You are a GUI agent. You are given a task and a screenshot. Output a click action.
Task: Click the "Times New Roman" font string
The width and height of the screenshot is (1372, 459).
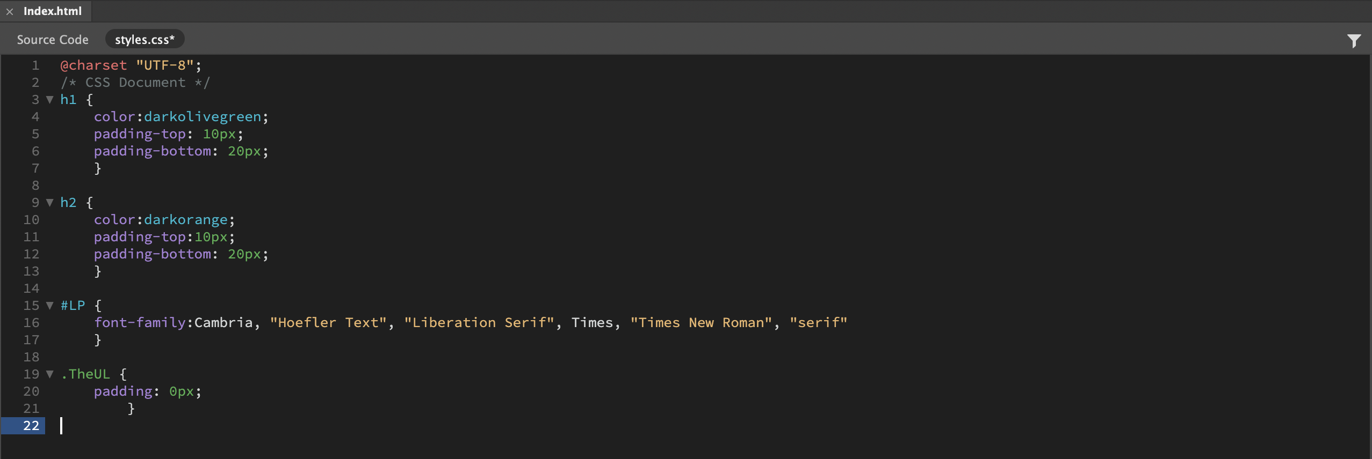[701, 323]
